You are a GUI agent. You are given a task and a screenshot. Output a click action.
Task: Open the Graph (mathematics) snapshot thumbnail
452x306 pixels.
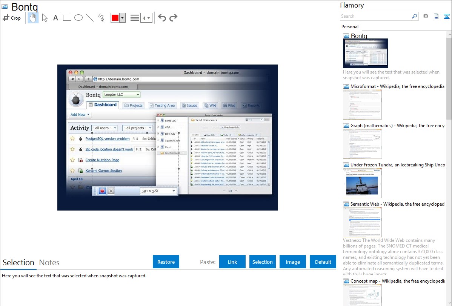click(x=362, y=144)
